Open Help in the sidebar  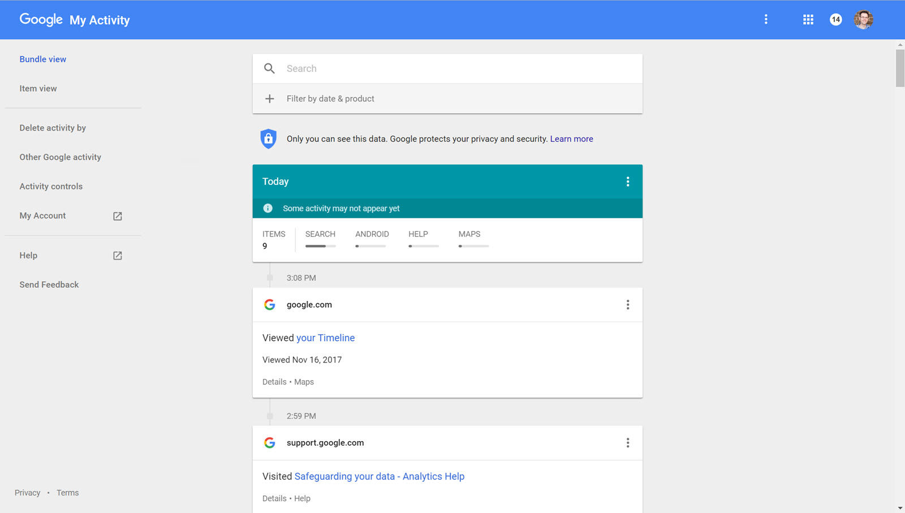(28, 255)
